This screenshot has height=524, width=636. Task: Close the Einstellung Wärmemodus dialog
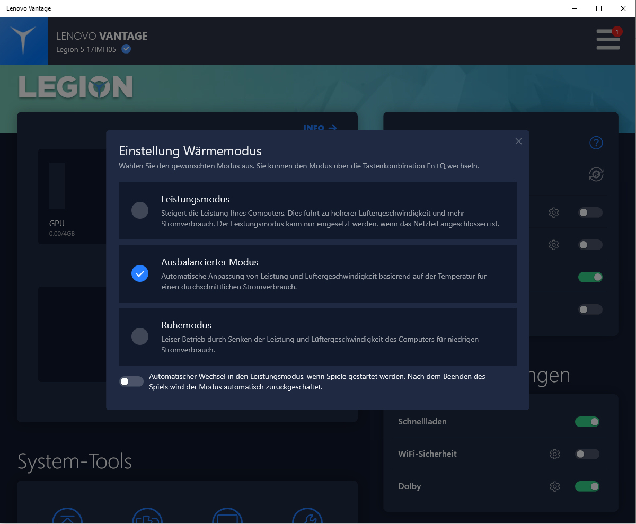tap(519, 141)
